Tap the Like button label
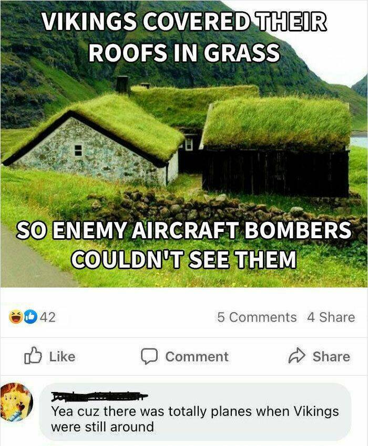The width and height of the screenshot is (368, 446). tap(62, 357)
